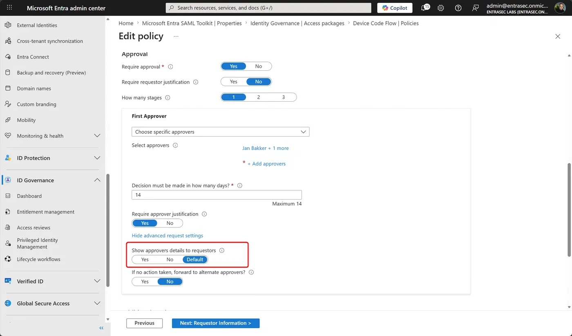Click Next: Requestor Information button
Viewport: 572px width, 336px height.
[216, 323]
